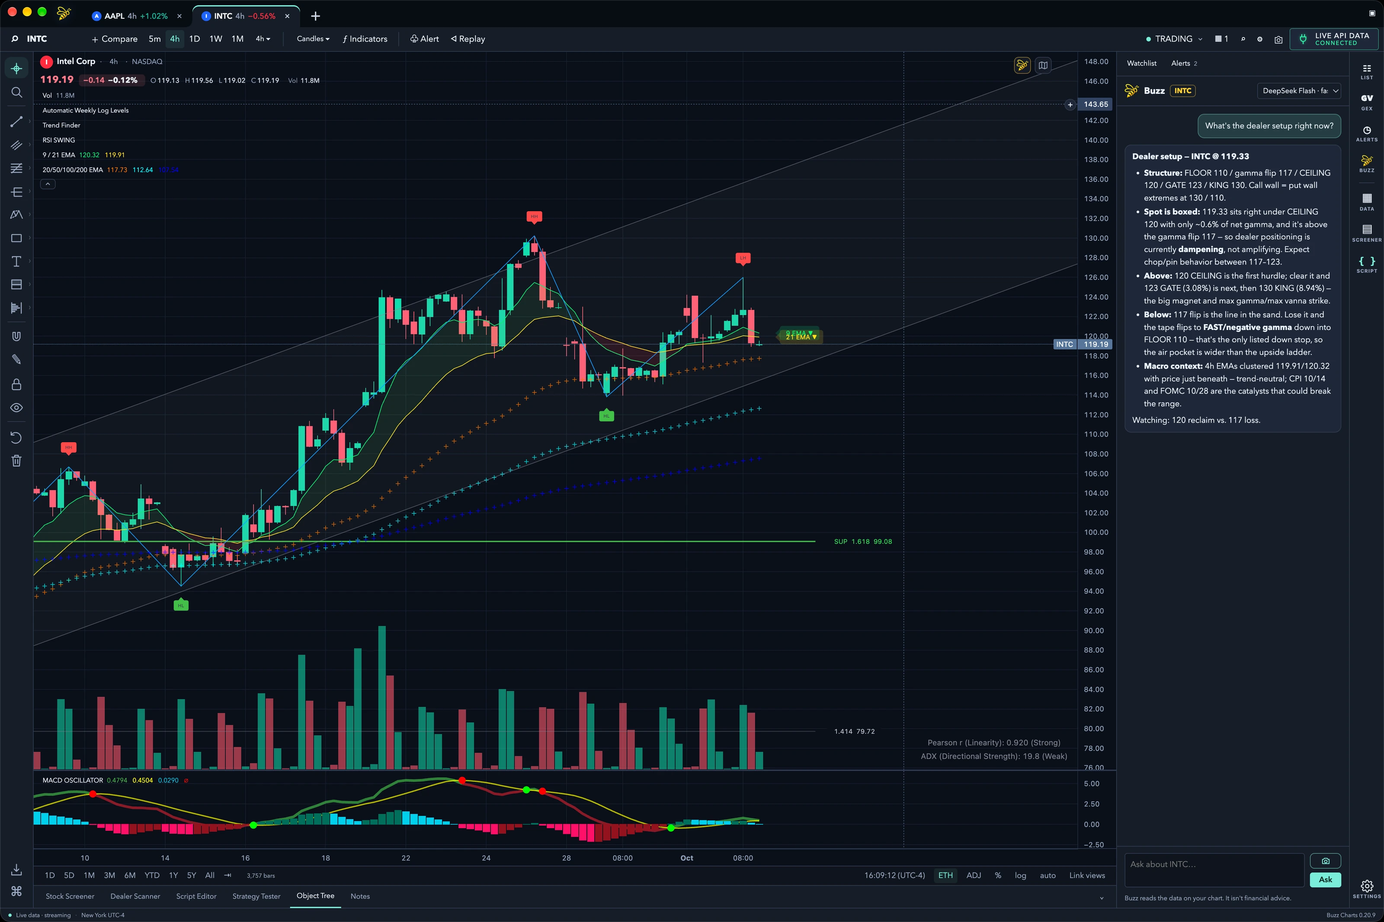Select the pencil freehand drawing tool
This screenshot has width=1384, height=922.
pos(16,359)
